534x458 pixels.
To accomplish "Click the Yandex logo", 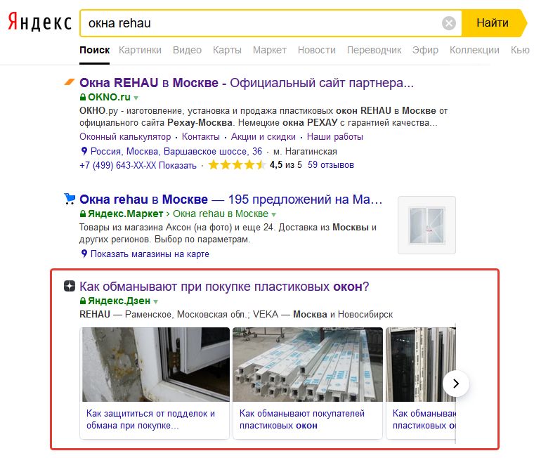I will (x=39, y=23).
